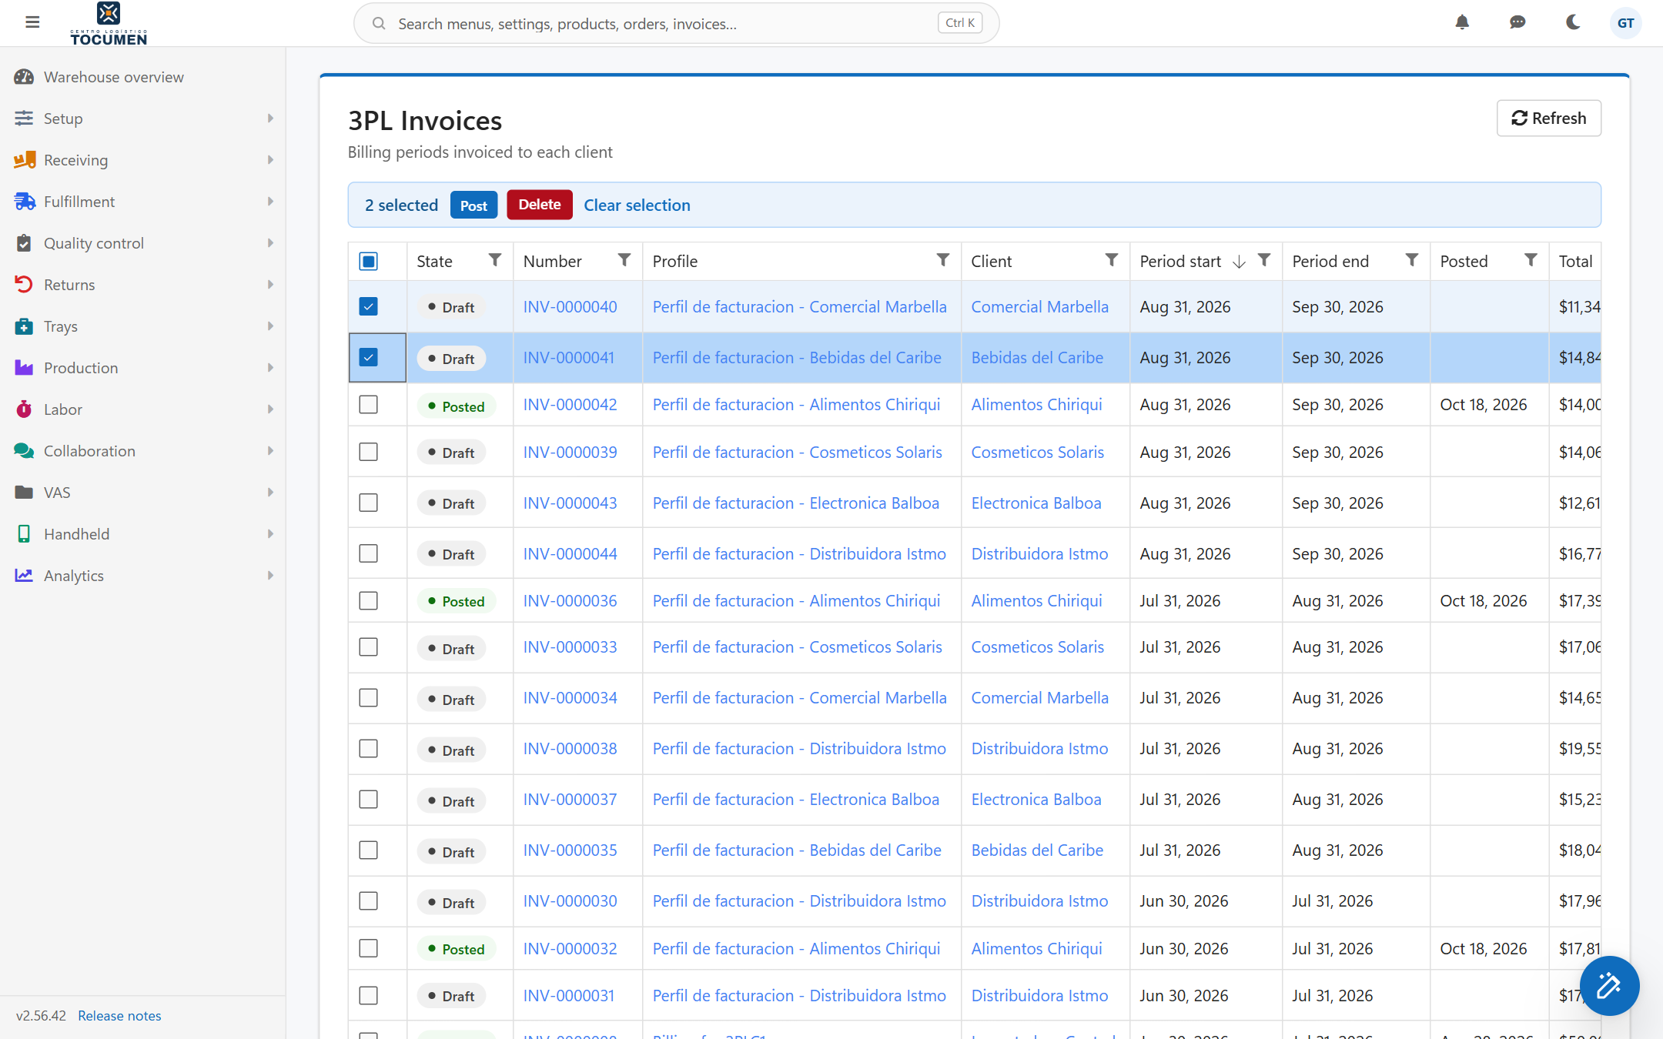Image resolution: width=1663 pixels, height=1039 pixels.
Task: Click the Period end filter icon
Action: pyautogui.click(x=1411, y=260)
